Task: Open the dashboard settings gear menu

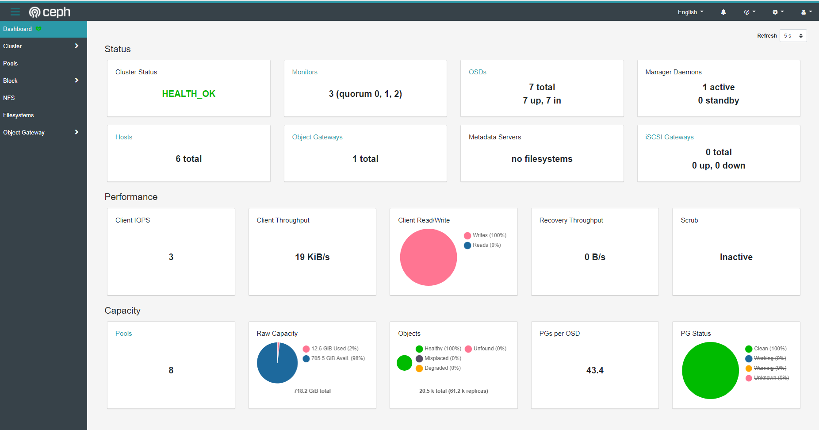Action: (778, 12)
